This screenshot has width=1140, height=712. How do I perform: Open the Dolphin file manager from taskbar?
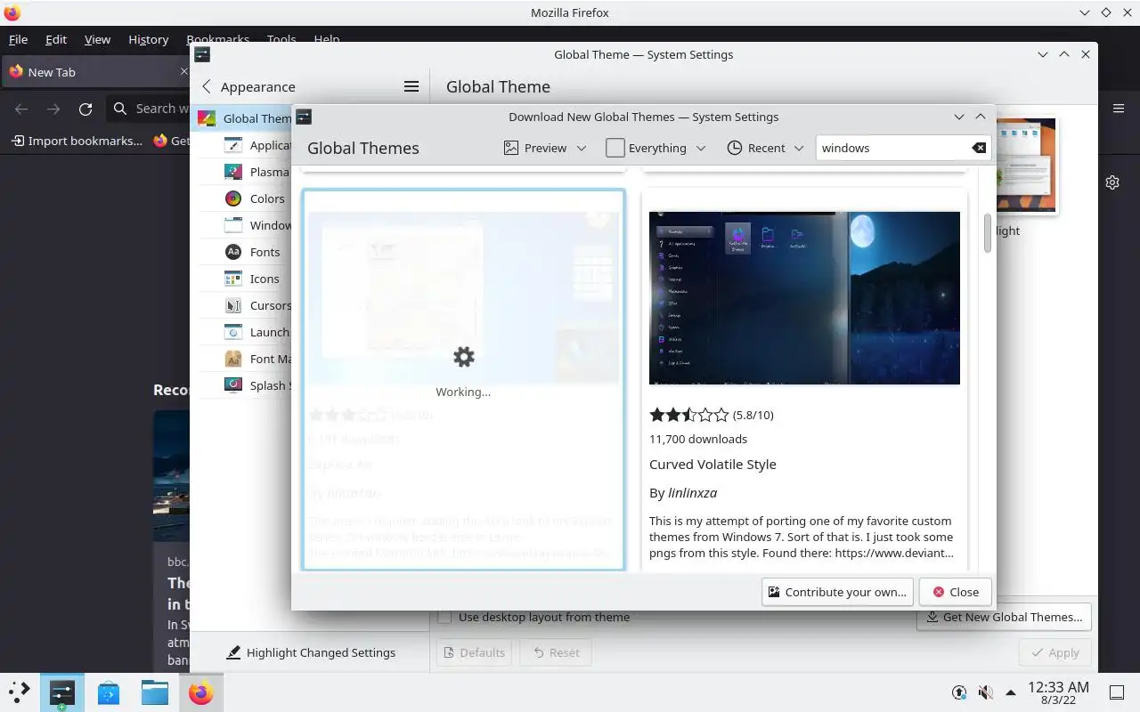(x=154, y=692)
